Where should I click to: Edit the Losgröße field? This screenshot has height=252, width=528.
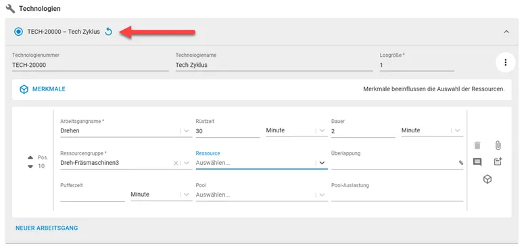point(417,66)
